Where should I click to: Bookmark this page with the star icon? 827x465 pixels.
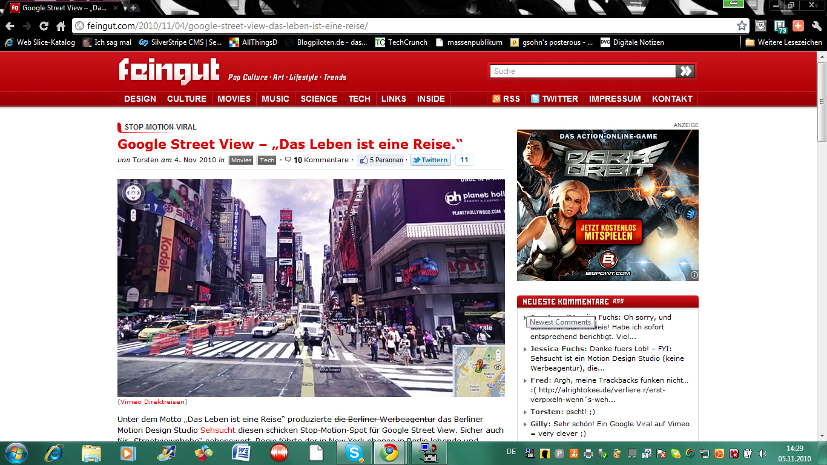pyautogui.click(x=742, y=26)
